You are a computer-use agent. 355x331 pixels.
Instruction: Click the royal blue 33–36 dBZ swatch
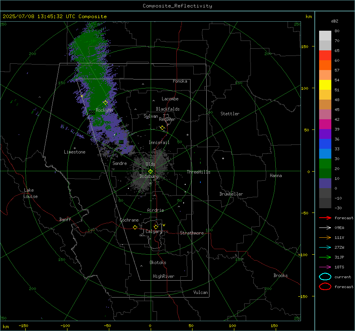pyautogui.click(x=325, y=144)
